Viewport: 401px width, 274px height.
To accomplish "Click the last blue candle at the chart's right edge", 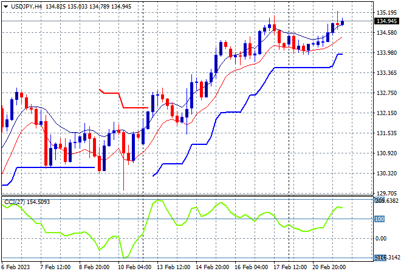I will tap(343, 23).
